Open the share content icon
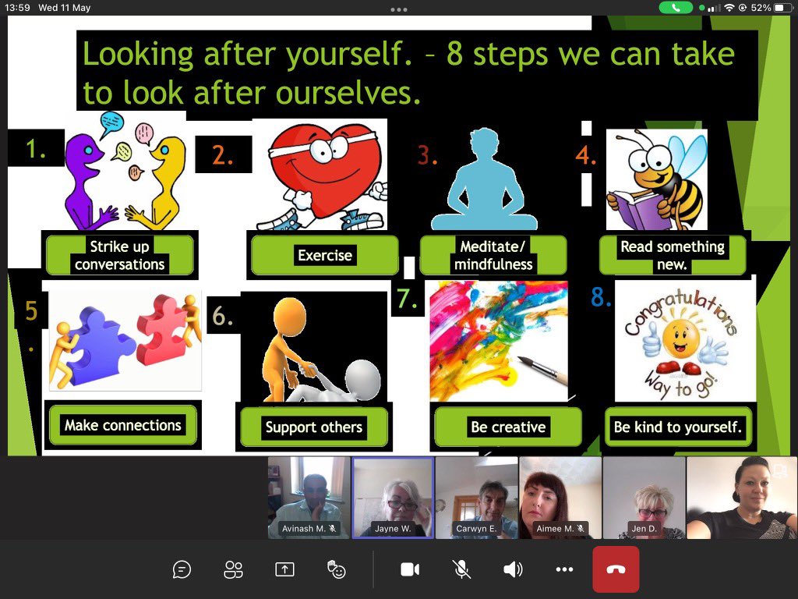Viewport: 798px width, 599px height. click(284, 569)
